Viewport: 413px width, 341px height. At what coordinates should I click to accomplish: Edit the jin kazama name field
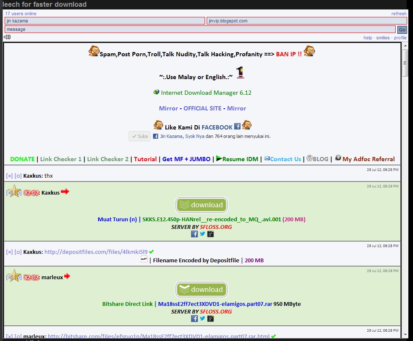[104, 21]
